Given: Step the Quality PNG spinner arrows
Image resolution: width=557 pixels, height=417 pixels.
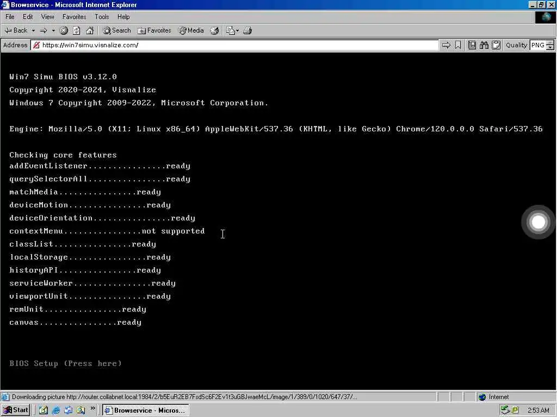Looking at the screenshot, I should (550, 45).
